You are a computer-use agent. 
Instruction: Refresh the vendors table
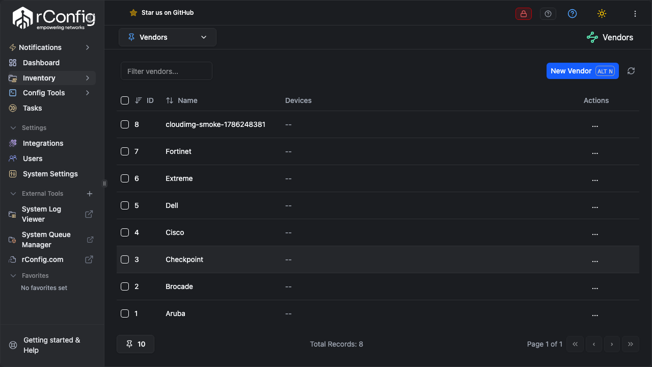(631, 71)
